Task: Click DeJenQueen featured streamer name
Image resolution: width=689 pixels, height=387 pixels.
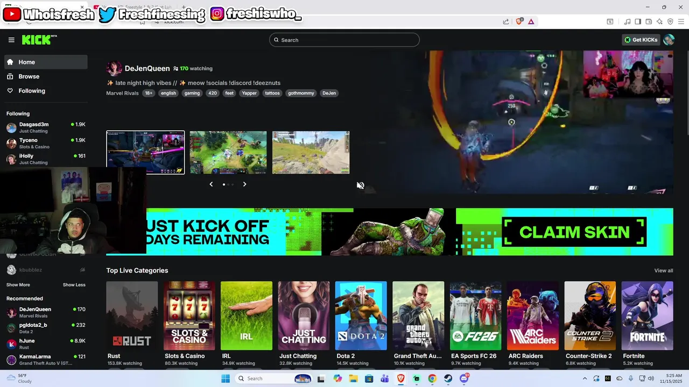Action: coord(147,68)
